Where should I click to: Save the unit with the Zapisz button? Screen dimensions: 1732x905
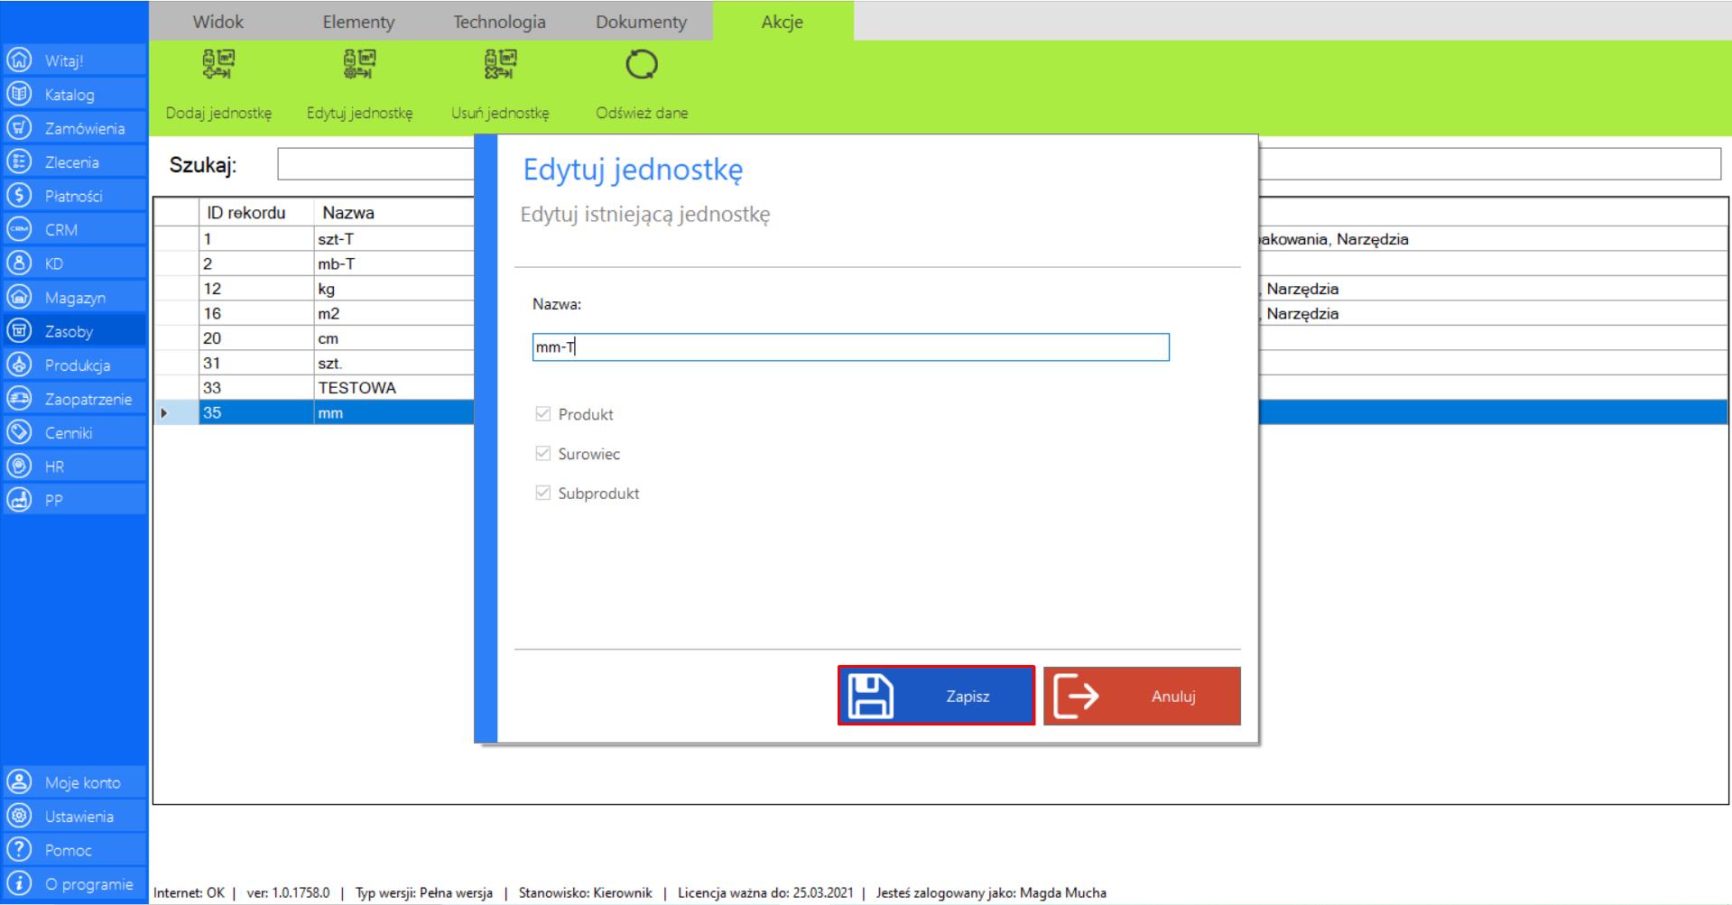pyautogui.click(x=936, y=696)
